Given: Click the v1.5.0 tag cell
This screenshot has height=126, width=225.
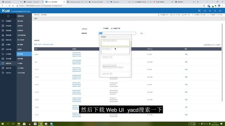Looking at the screenshot, I should [x=37, y=100].
